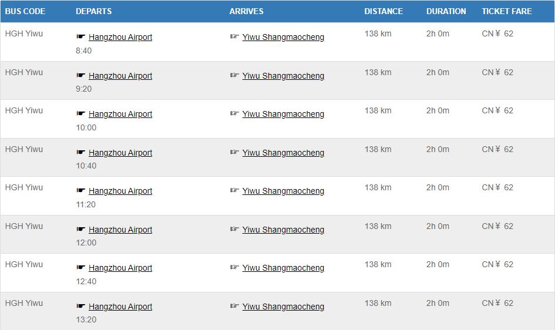Image resolution: width=555 pixels, height=330 pixels.
Task: Click the TICKET FARE column header
Action: coord(506,11)
